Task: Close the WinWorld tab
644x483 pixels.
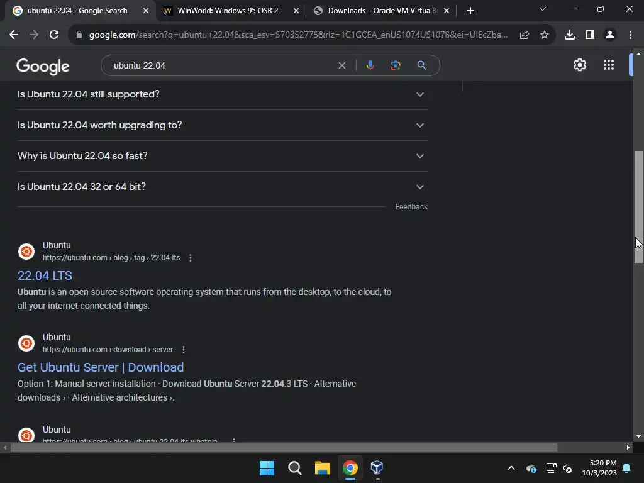Action: tap(296, 11)
